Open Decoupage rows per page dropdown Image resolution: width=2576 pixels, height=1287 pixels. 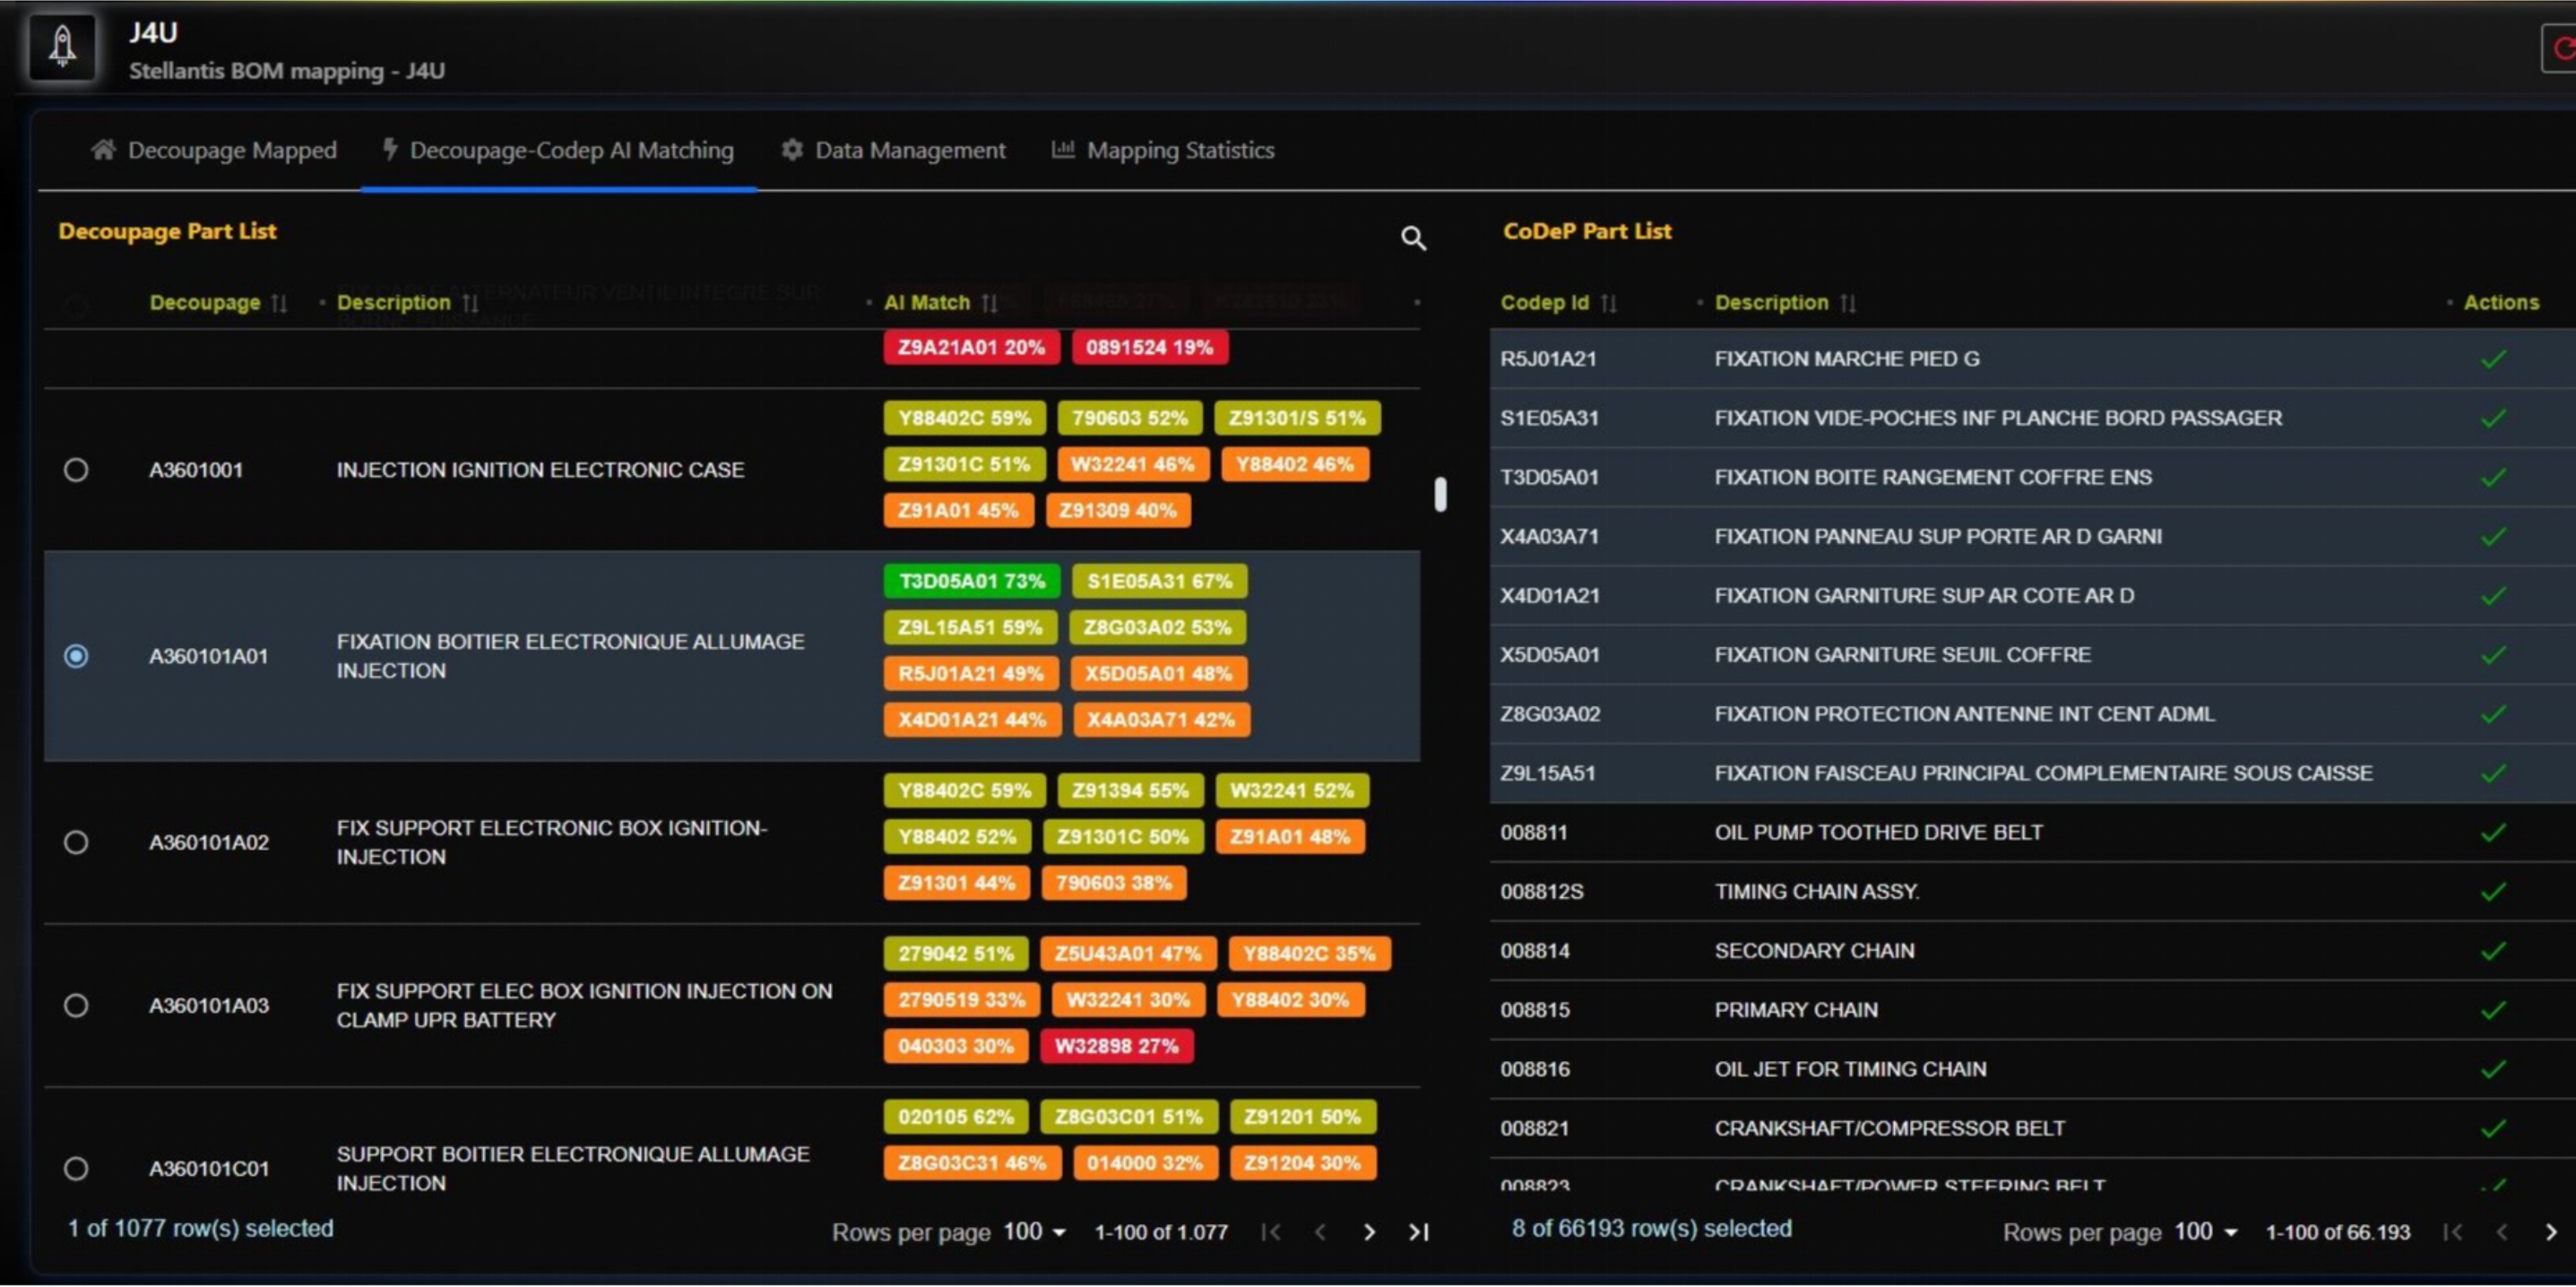click(1035, 1232)
